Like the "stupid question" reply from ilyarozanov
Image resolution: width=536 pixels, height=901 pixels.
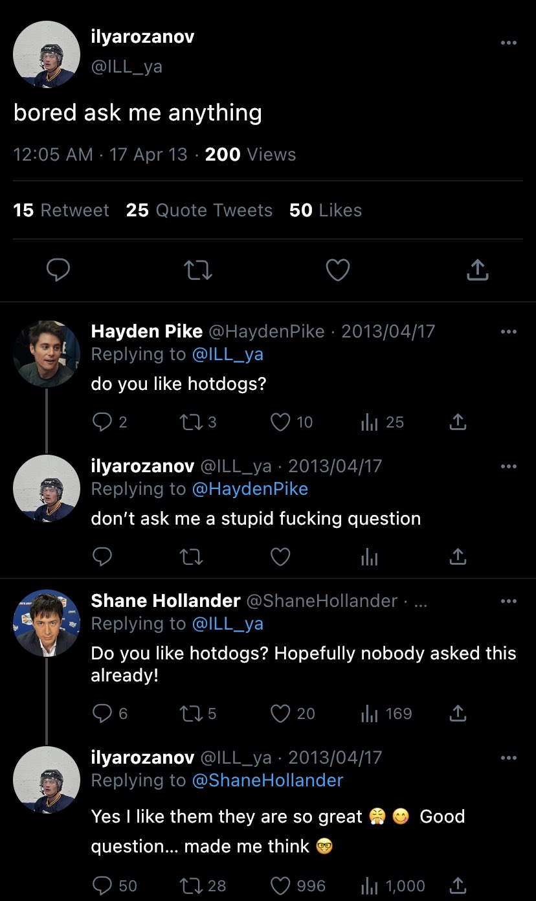tap(280, 556)
